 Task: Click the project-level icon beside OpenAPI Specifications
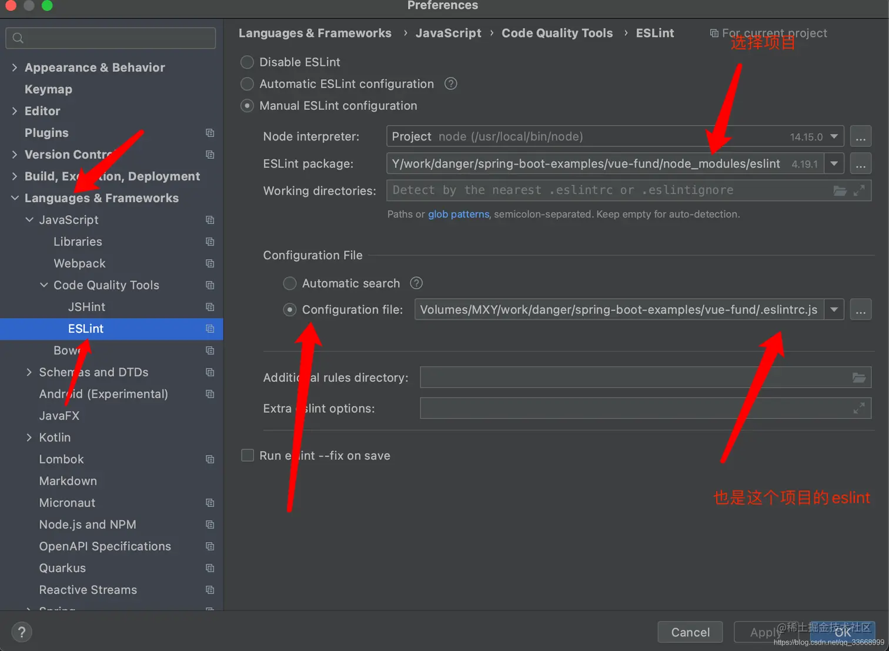210,546
